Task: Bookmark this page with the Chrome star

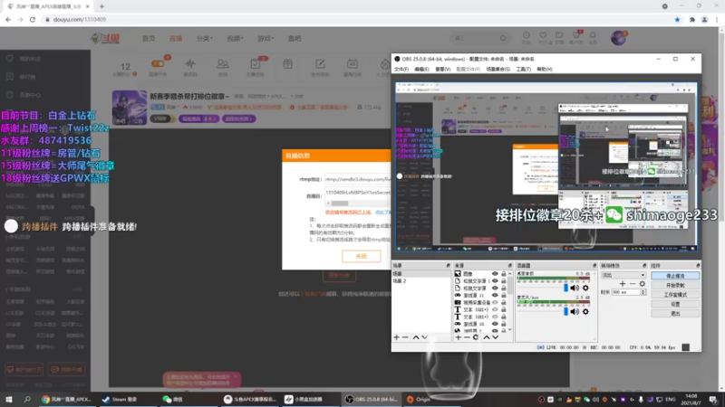Action: [677, 19]
